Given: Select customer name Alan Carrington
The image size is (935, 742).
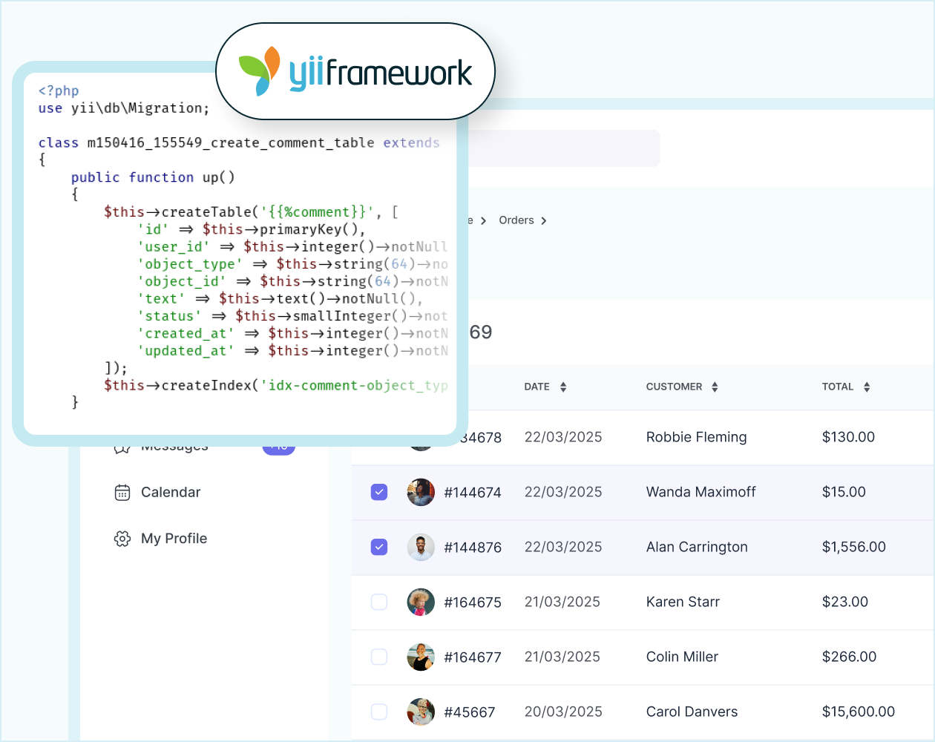Looking at the screenshot, I should click(697, 547).
